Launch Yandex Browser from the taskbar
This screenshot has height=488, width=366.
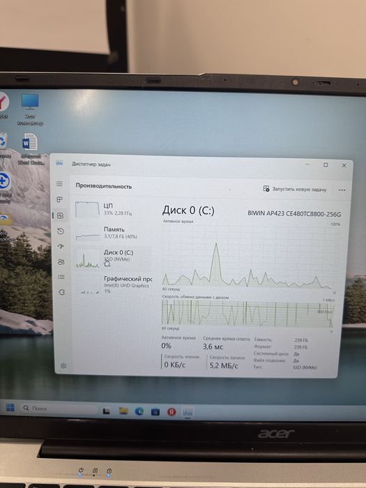pyautogui.click(x=171, y=412)
